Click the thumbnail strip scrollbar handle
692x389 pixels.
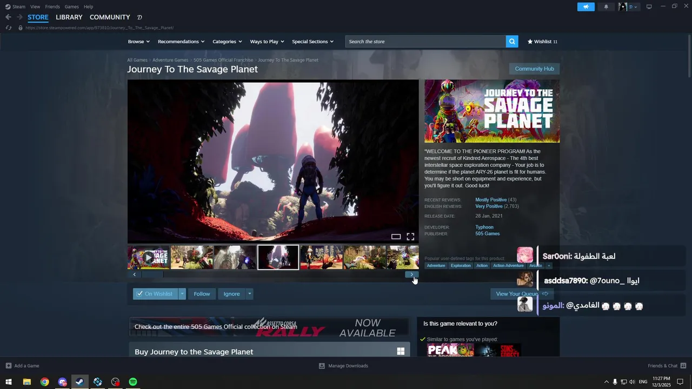tap(152, 274)
